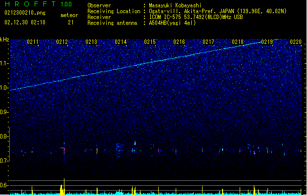Click the timestamp 02.12.30 02:10

coord(25,22)
